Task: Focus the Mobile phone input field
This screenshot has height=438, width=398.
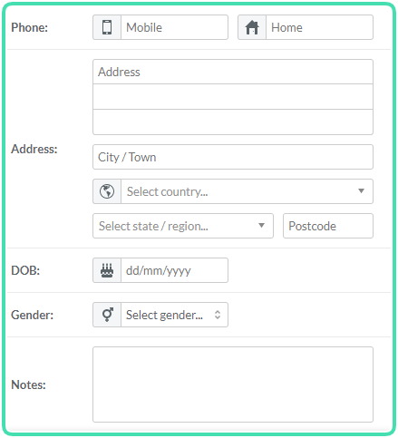Action: point(174,27)
